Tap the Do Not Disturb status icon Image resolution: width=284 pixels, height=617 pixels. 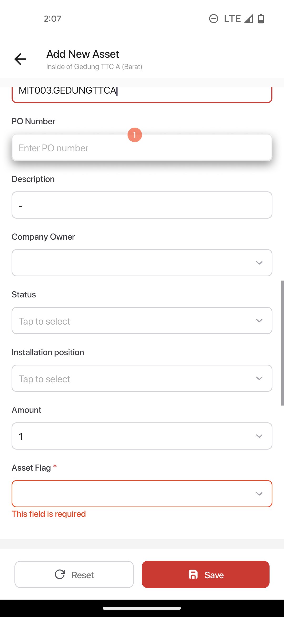click(214, 19)
